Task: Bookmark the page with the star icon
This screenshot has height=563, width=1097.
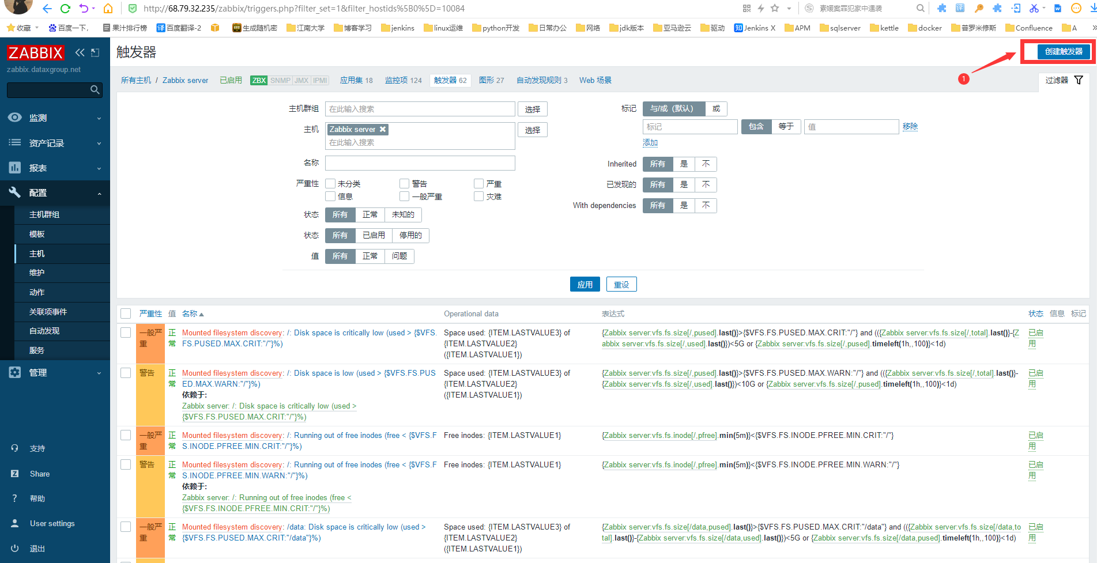Action: [775, 8]
